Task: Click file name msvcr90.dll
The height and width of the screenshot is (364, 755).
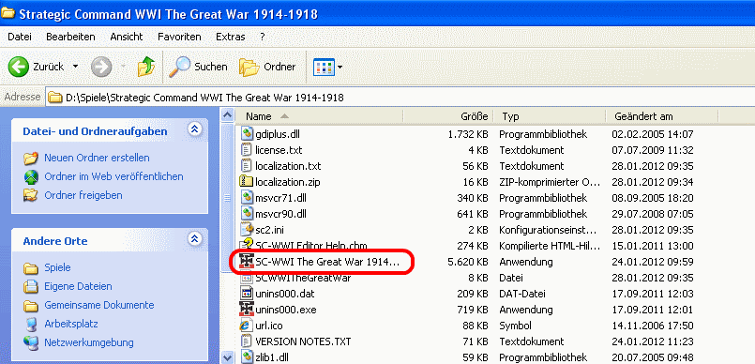Action: click(280, 214)
